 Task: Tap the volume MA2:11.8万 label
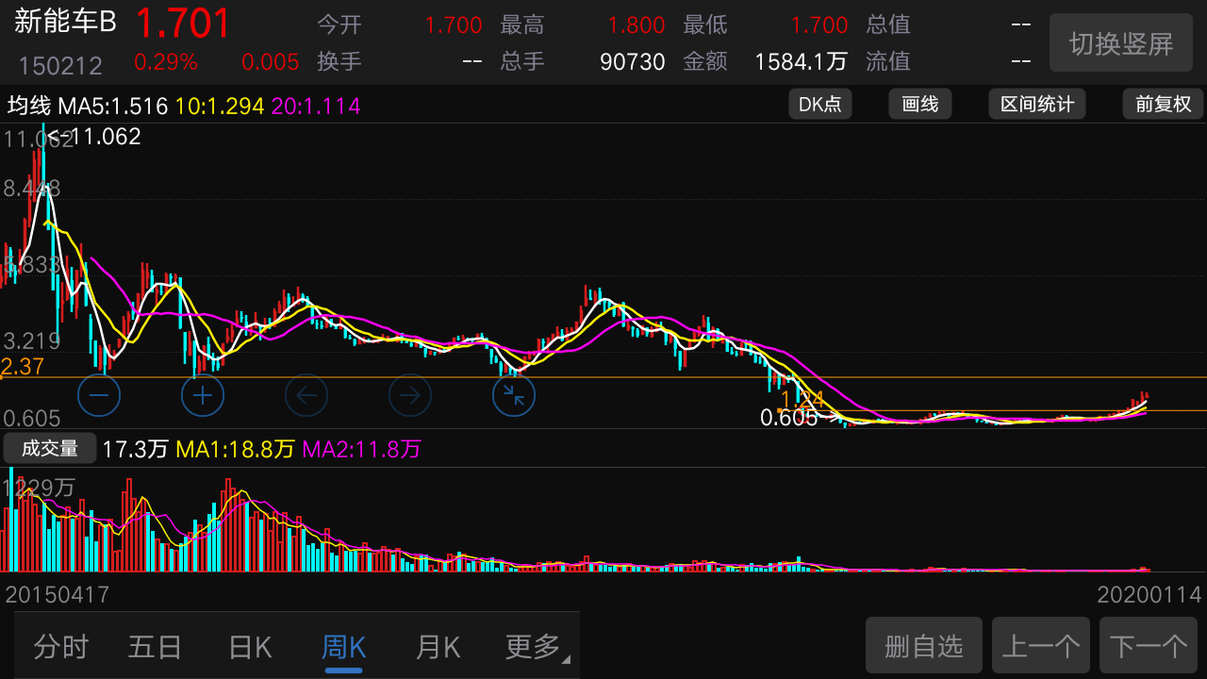361,450
